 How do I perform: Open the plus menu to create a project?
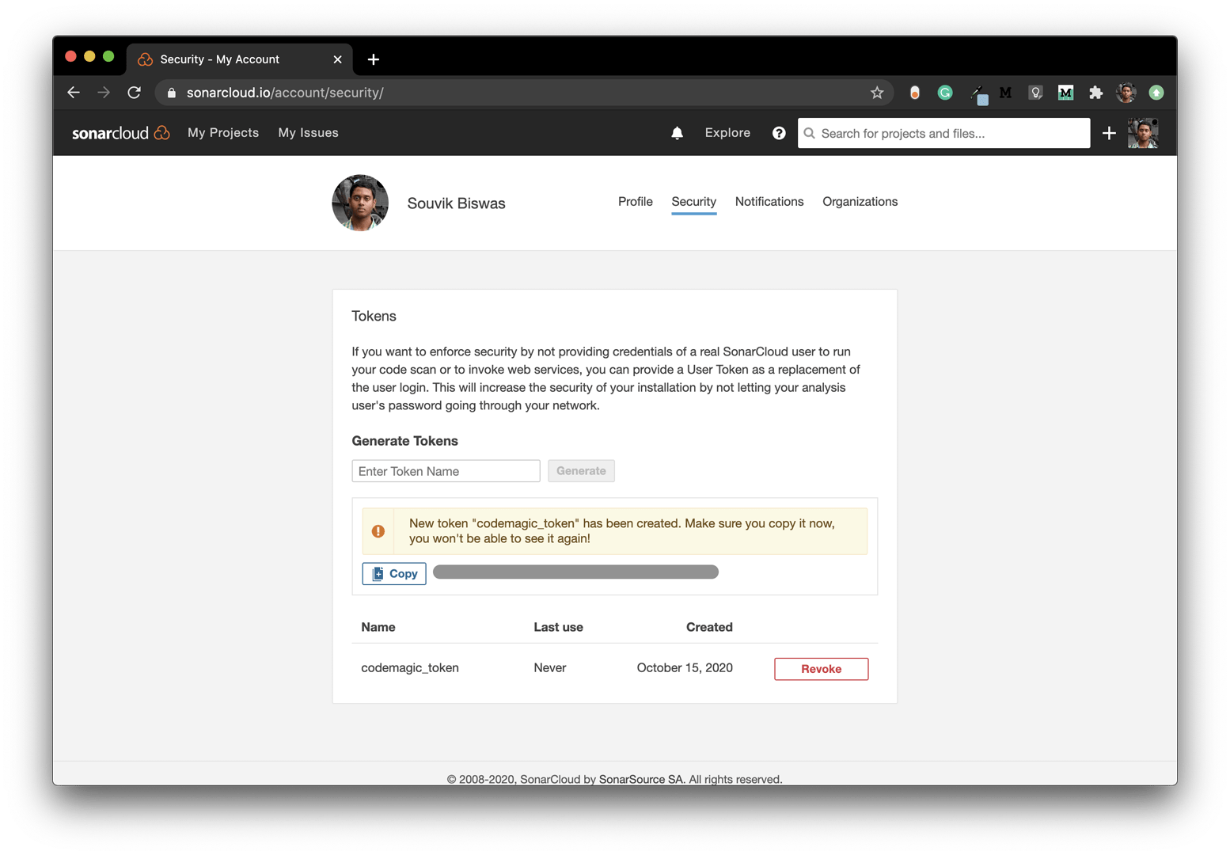pyautogui.click(x=1109, y=133)
